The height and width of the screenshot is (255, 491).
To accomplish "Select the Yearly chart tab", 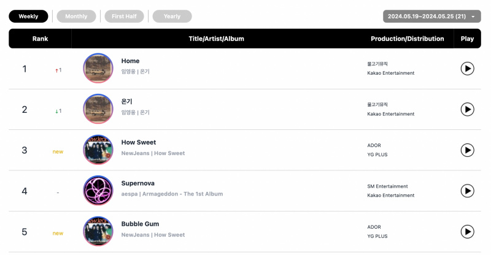I will coord(172,17).
